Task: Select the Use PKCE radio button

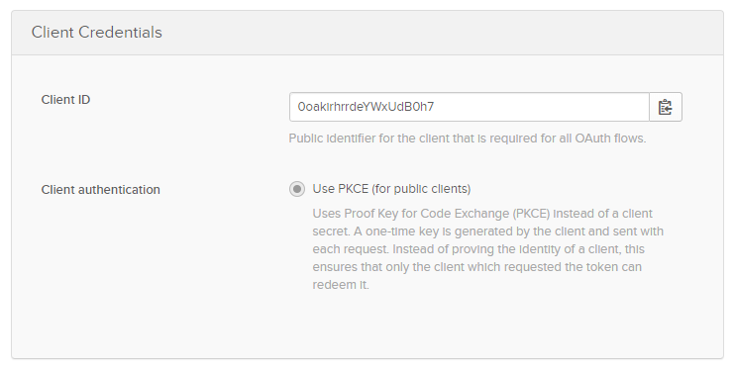Action: (x=297, y=189)
